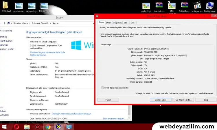Switch to the Giriş tab
The height and width of the screenshot is (130, 217).
pos(133,23)
